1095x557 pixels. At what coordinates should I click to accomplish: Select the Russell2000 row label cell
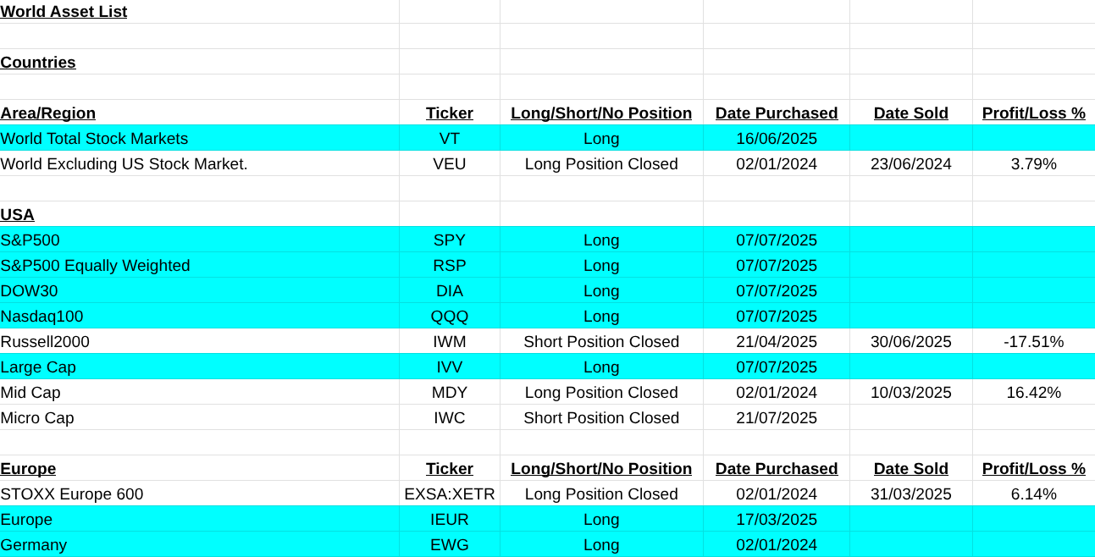(45, 342)
